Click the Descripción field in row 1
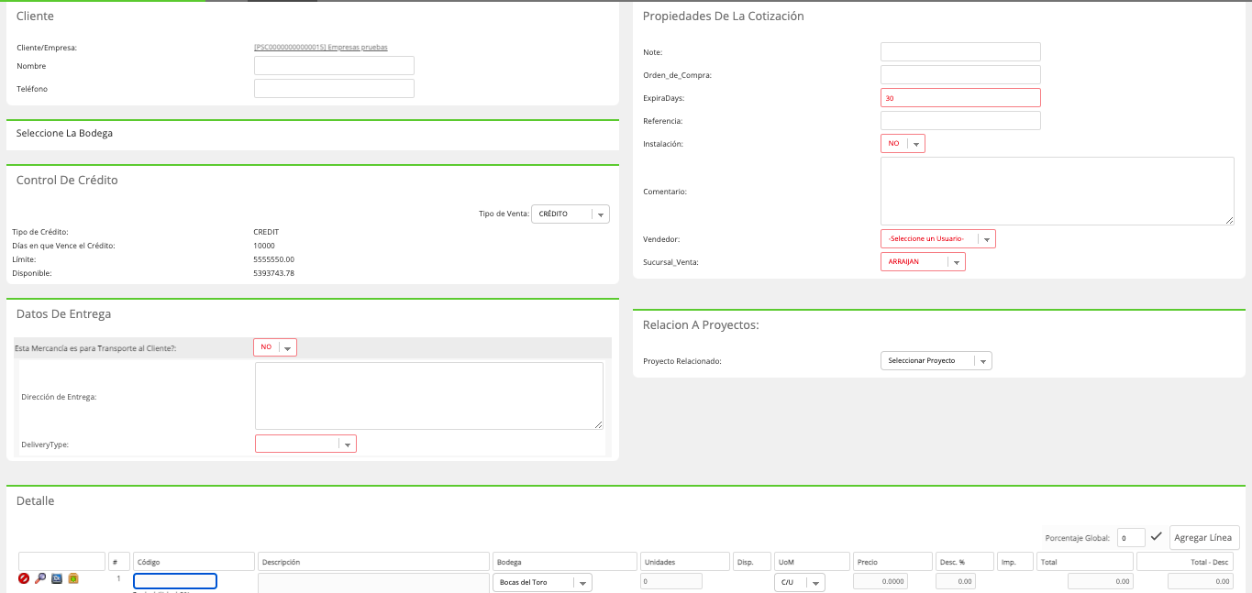 pos(373,582)
